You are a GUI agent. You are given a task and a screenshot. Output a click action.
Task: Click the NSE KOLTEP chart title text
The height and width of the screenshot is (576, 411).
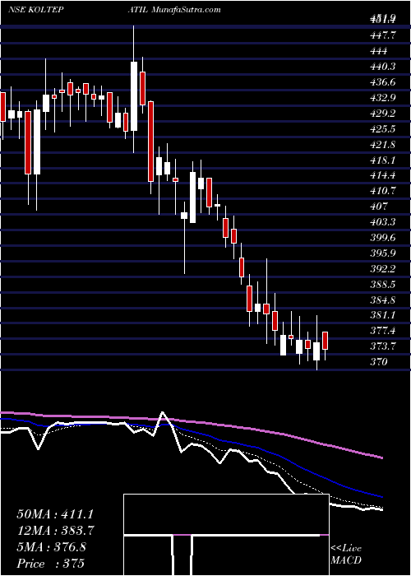pyautogui.click(x=35, y=10)
